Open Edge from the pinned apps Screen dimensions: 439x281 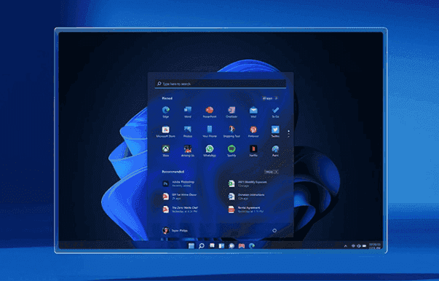(166, 112)
